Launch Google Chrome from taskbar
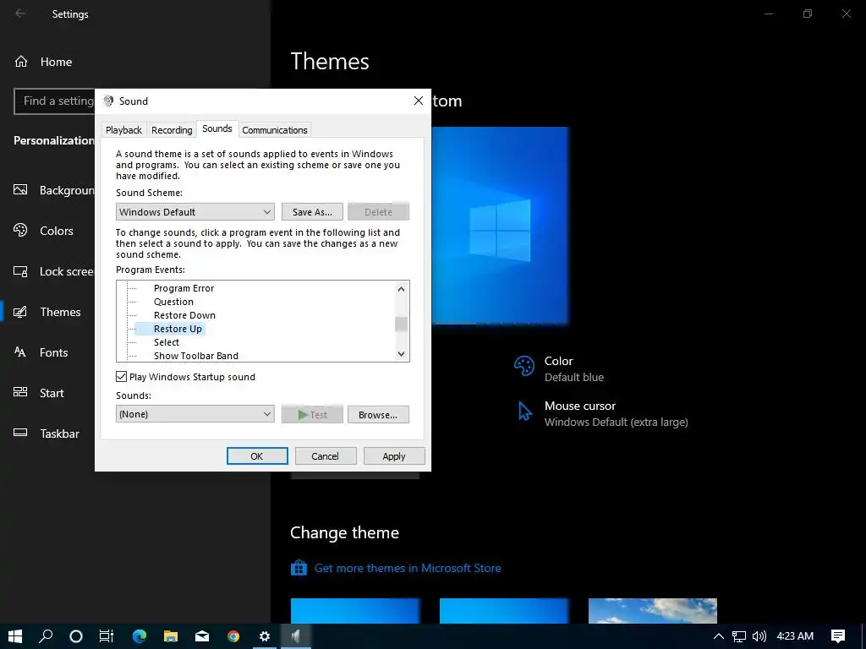 (x=233, y=636)
